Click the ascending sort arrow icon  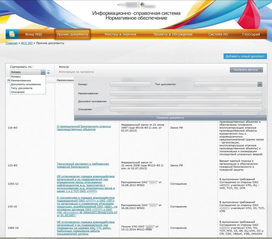point(48,71)
